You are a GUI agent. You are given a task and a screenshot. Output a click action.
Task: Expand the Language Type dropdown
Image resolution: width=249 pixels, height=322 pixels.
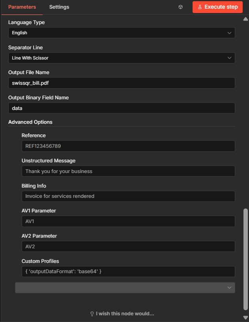tap(122, 33)
